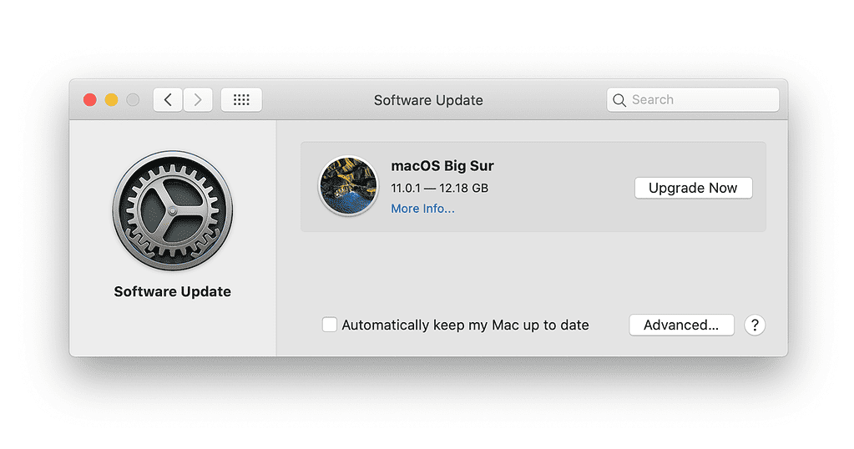Click the magnifying glass in search field
854x449 pixels.
pyautogui.click(x=619, y=100)
